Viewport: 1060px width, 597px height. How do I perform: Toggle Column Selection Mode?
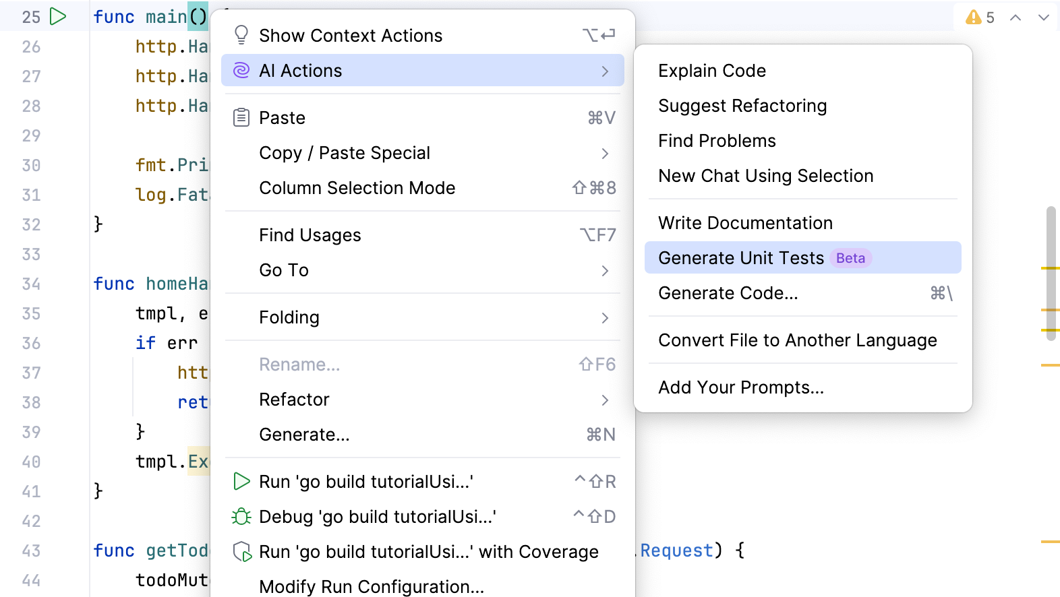pyautogui.click(x=357, y=188)
